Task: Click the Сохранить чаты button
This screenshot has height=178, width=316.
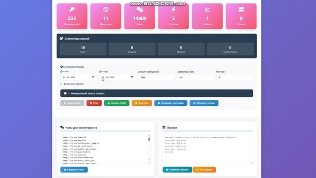Action: 74,170
